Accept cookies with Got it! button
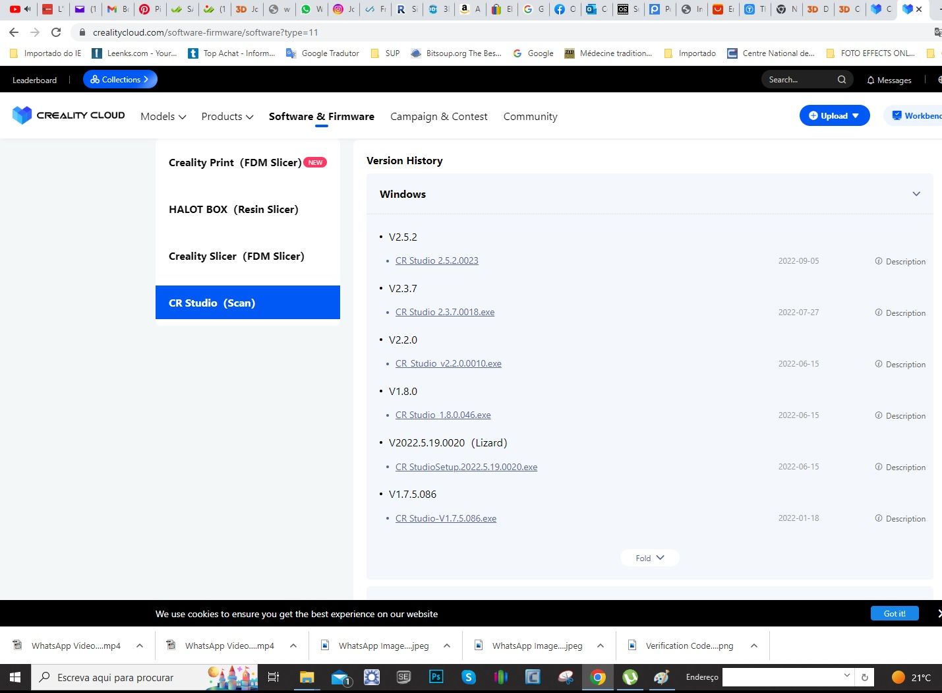The height and width of the screenshot is (693, 942). [895, 613]
